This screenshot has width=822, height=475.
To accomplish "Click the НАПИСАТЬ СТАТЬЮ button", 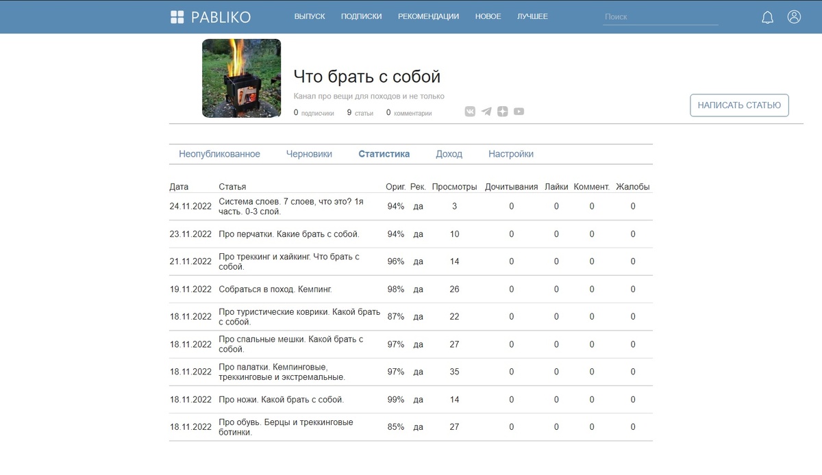I will [x=739, y=105].
